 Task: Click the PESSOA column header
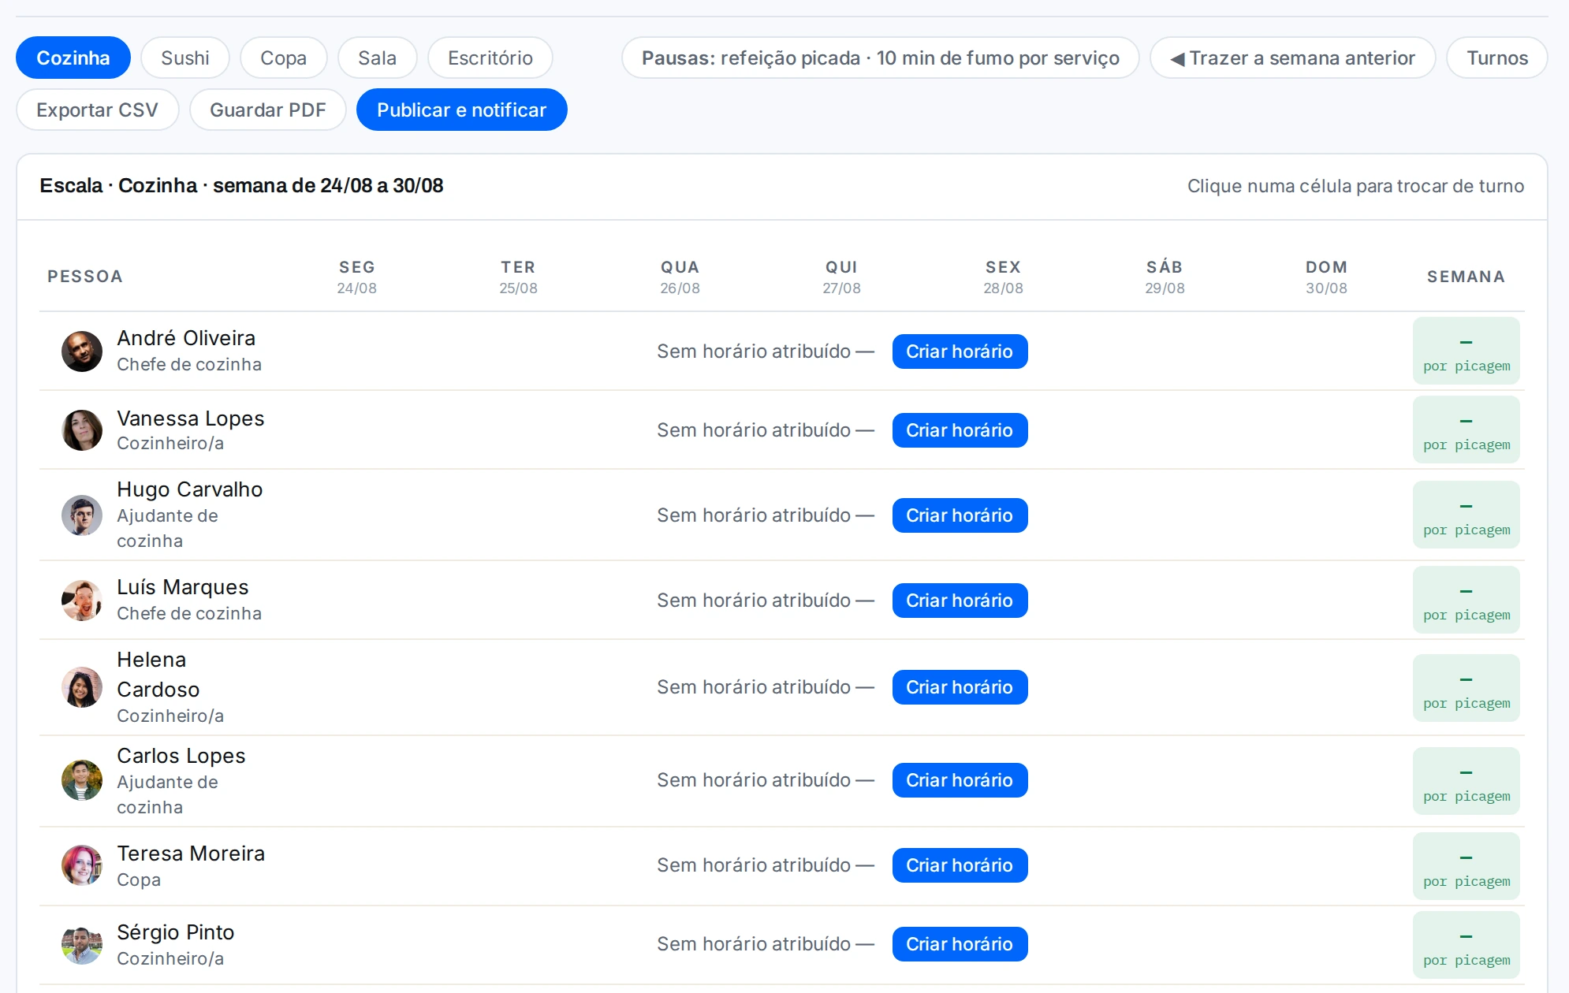coord(85,277)
